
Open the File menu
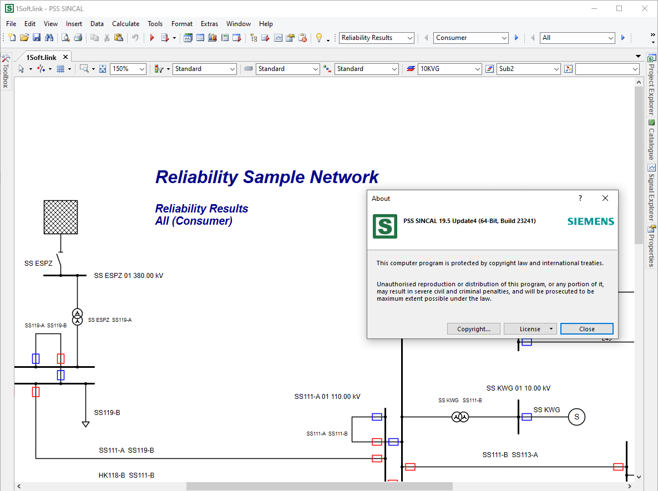[x=11, y=24]
